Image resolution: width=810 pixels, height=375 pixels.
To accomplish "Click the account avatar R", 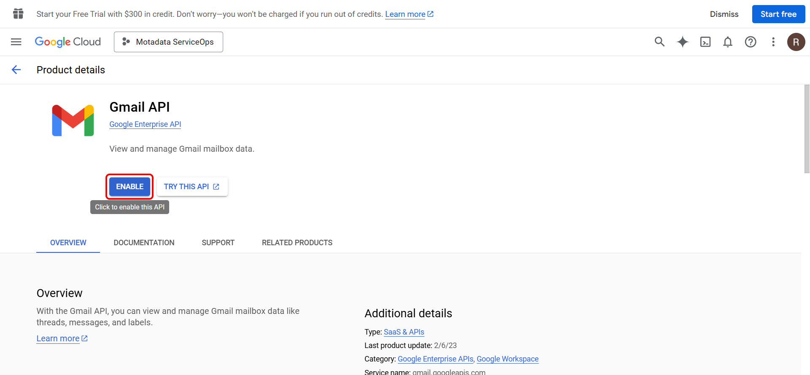I will coord(796,42).
